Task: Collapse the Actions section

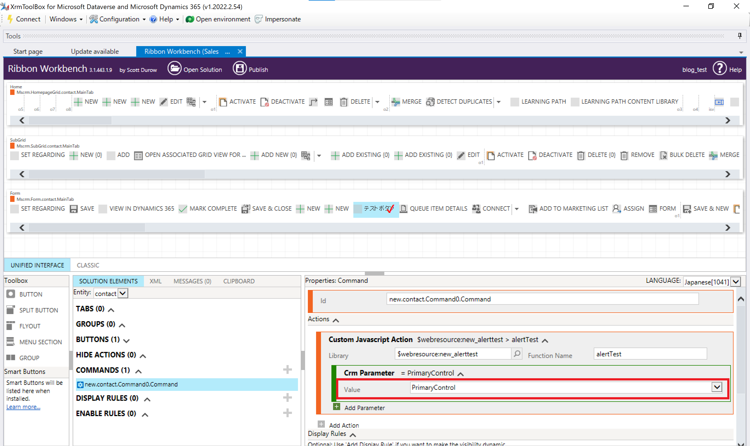Action: pos(336,320)
